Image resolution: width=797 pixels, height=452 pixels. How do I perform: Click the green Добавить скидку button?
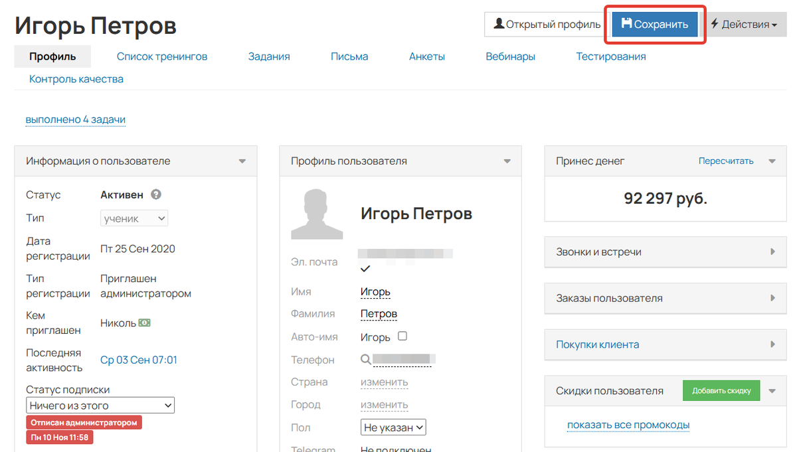tap(721, 391)
